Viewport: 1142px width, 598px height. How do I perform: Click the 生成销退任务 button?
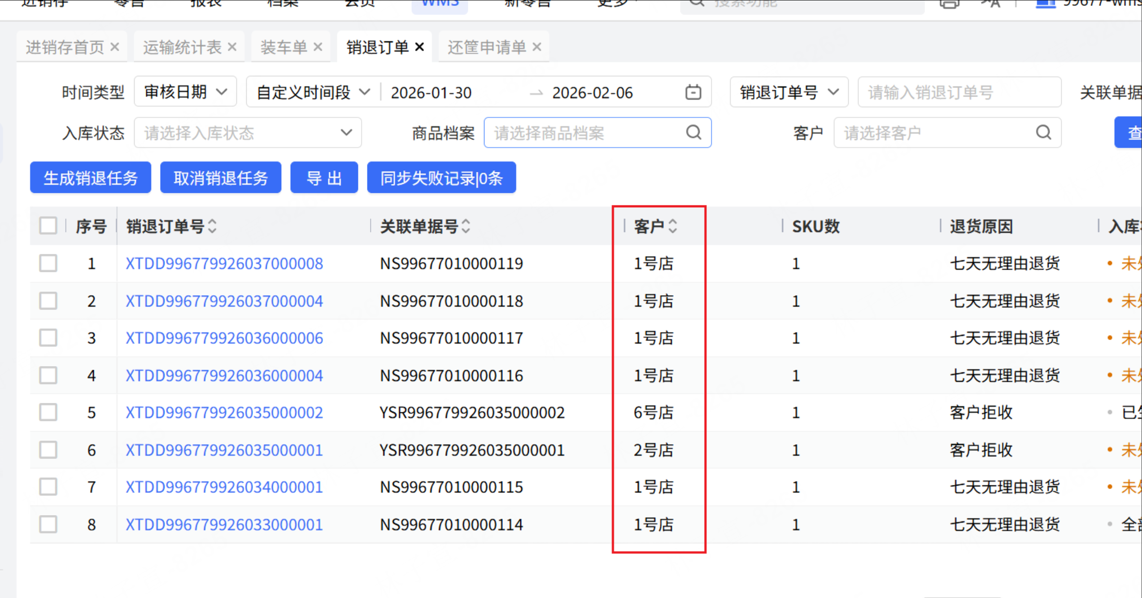pyautogui.click(x=91, y=178)
